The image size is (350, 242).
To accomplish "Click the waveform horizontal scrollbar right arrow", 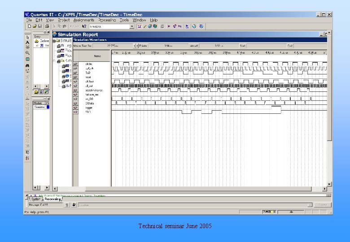I will pos(324,189).
